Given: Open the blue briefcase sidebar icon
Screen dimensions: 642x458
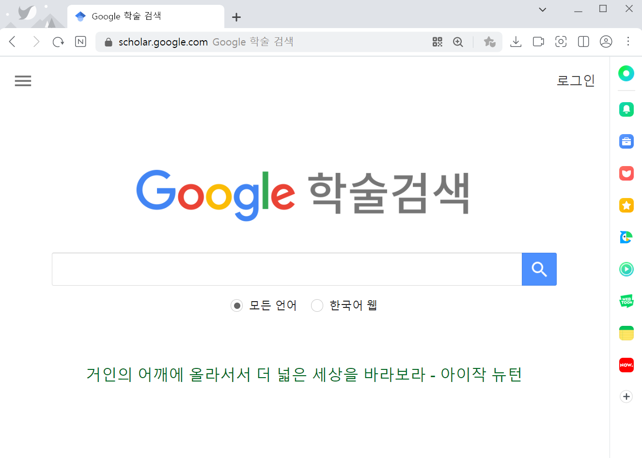Looking at the screenshot, I should tap(626, 141).
